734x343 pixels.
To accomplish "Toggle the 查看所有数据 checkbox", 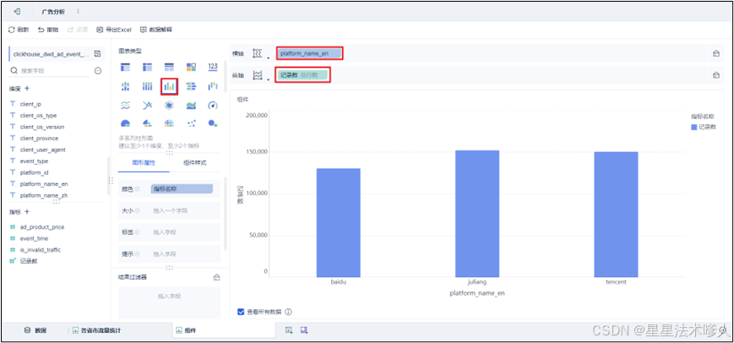I will (x=241, y=312).
